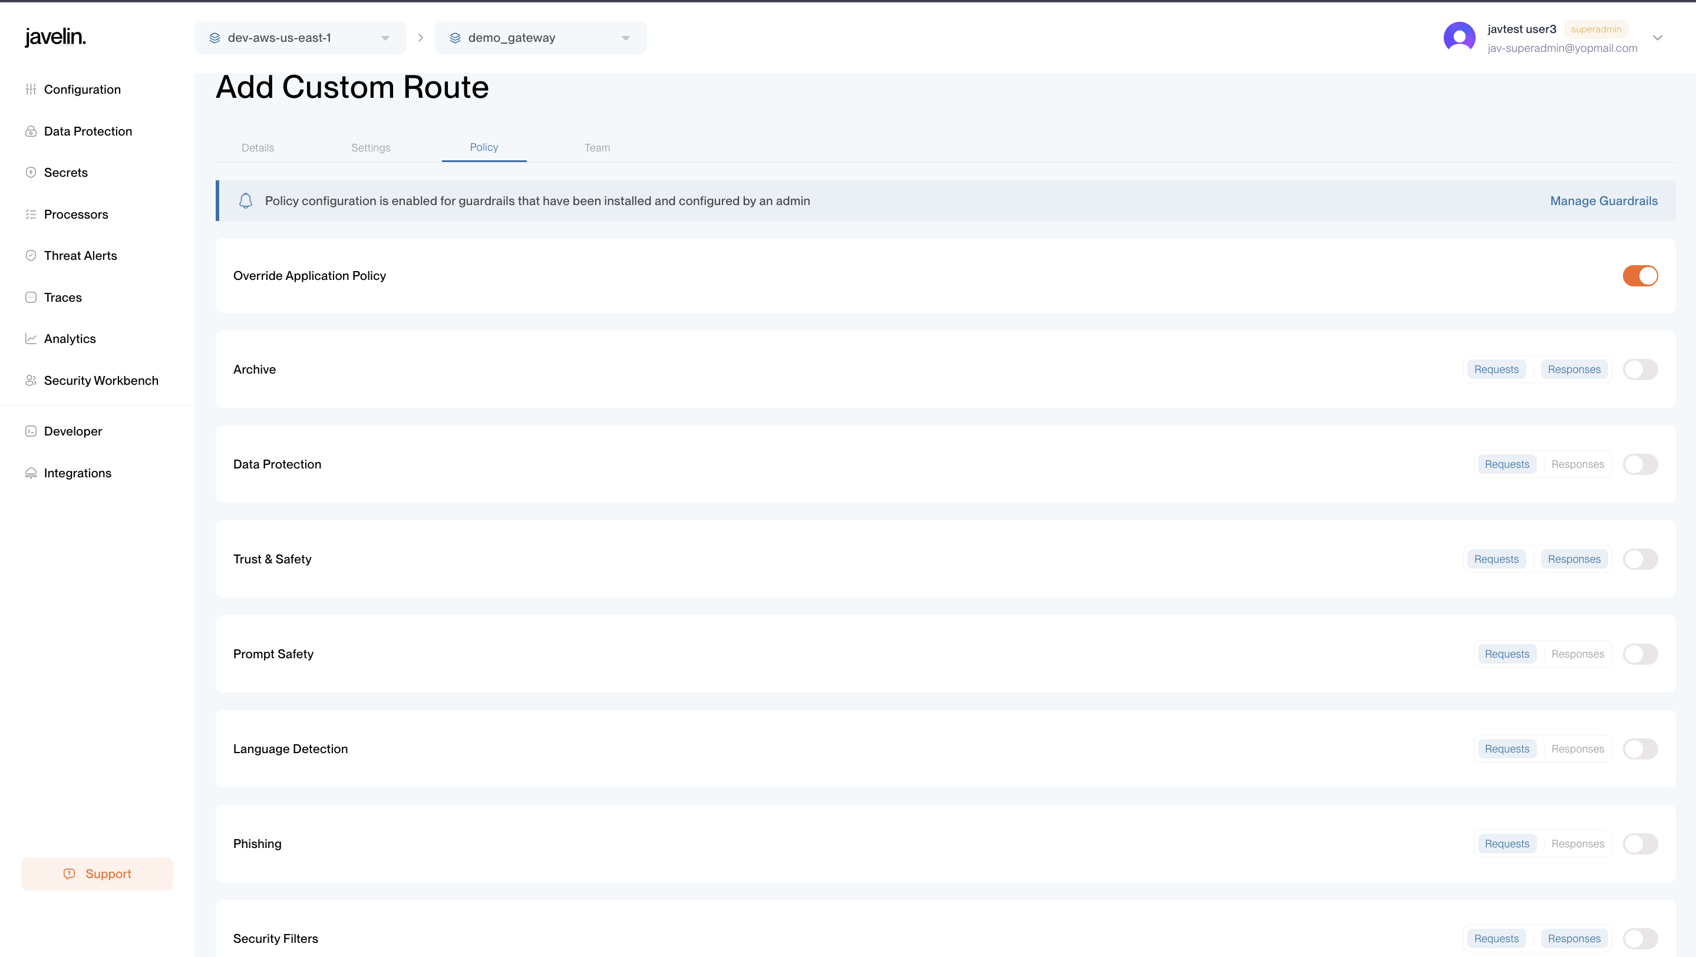Click the breadcrumb arrow between selectors

click(x=420, y=38)
